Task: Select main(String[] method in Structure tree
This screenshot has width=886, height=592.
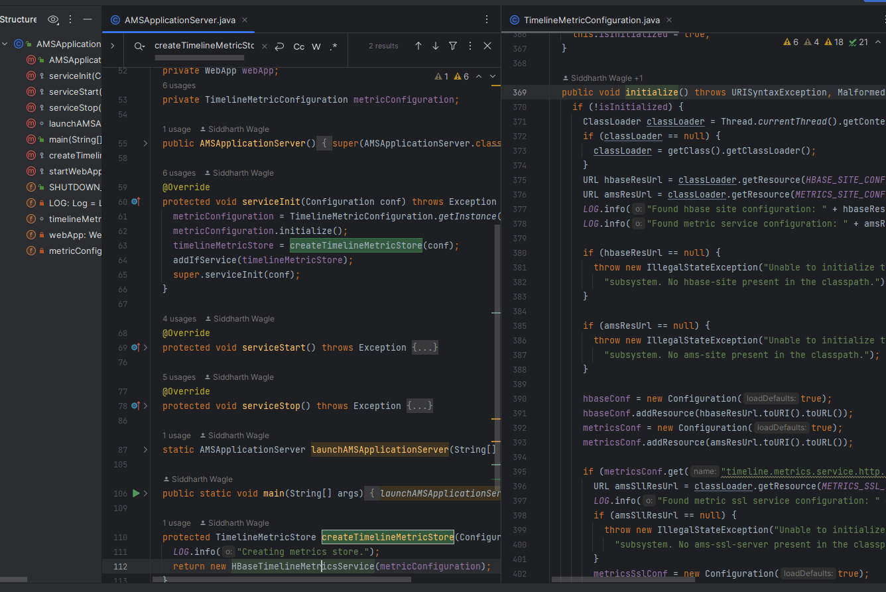Action: (75, 139)
